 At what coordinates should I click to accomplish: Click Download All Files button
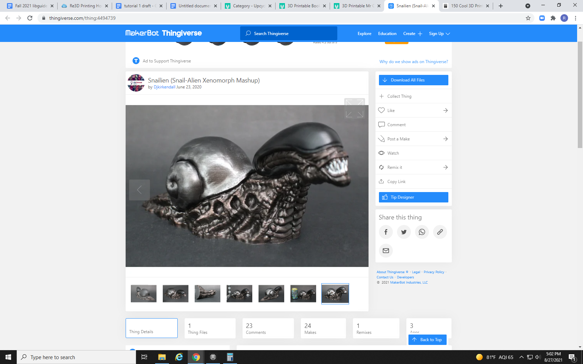(414, 80)
